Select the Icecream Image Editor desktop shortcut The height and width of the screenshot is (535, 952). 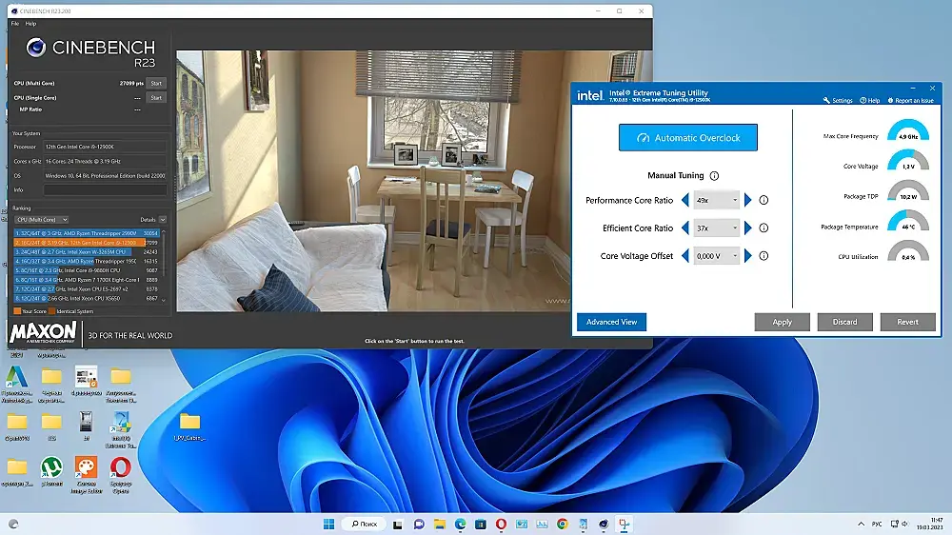click(87, 475)
